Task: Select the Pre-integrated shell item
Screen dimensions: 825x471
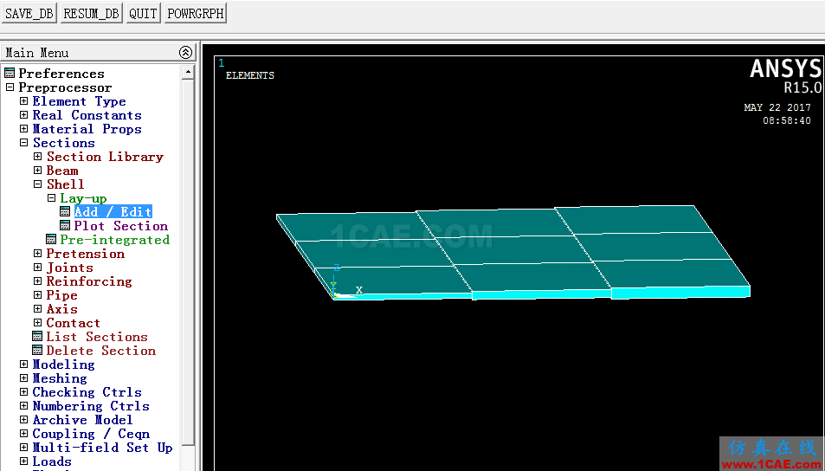Action: pos(114,240)
